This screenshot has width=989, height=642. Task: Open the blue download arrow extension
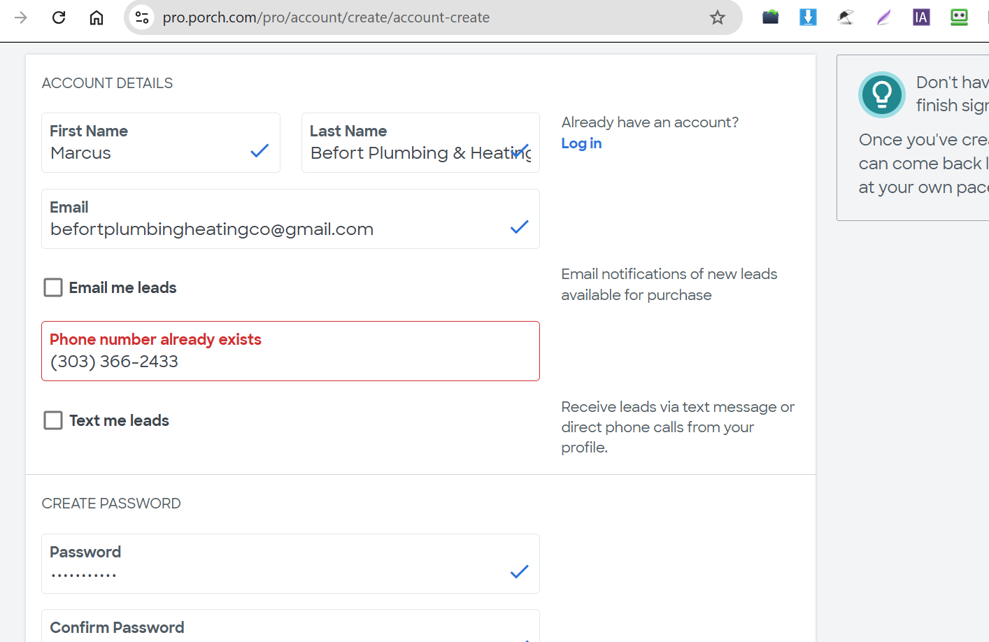point(808,17)
